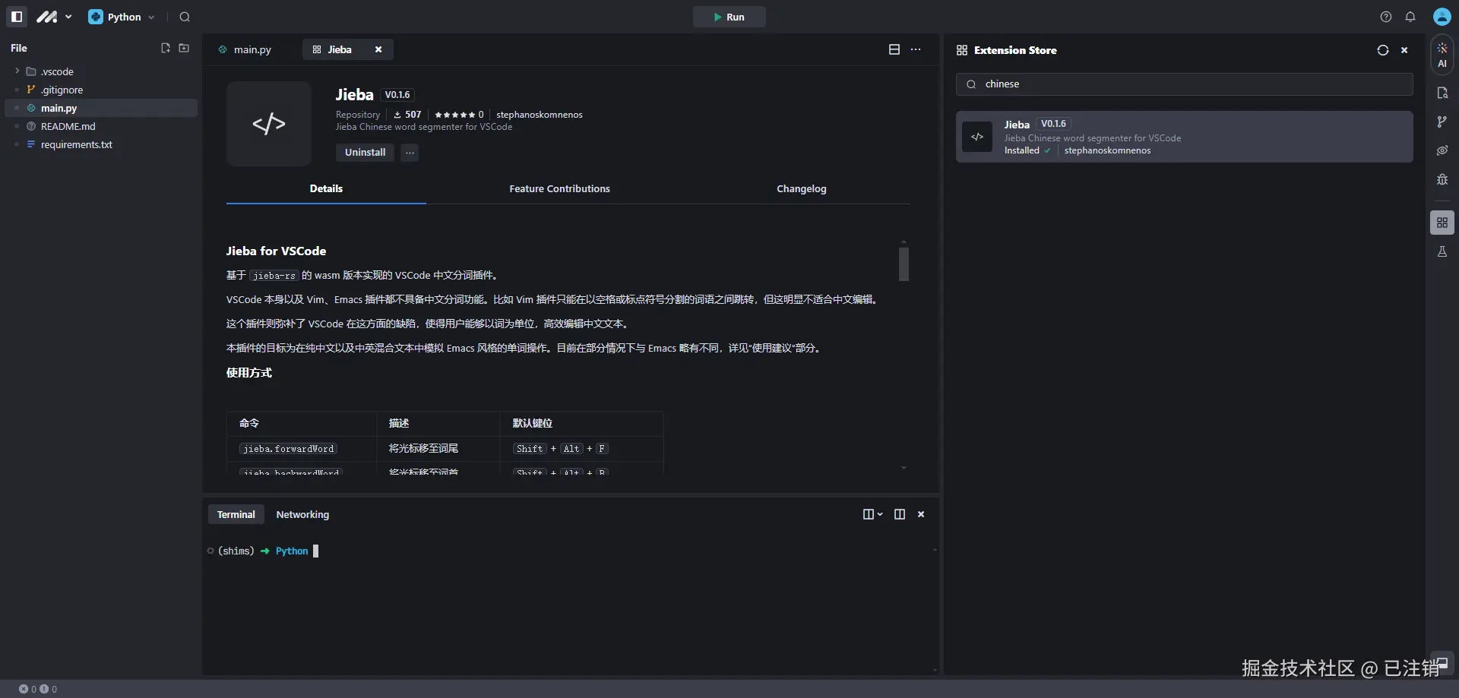
Task: Click the readme vertical scrollbar thumb
Action: tap(904, 264)
